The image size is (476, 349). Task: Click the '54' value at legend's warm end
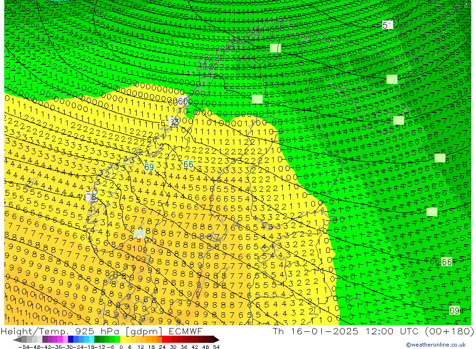(x=216, y=347)
